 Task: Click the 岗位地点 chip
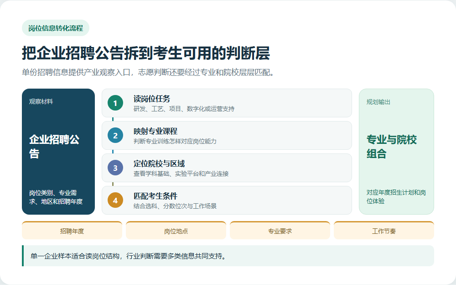click(176, 231)
